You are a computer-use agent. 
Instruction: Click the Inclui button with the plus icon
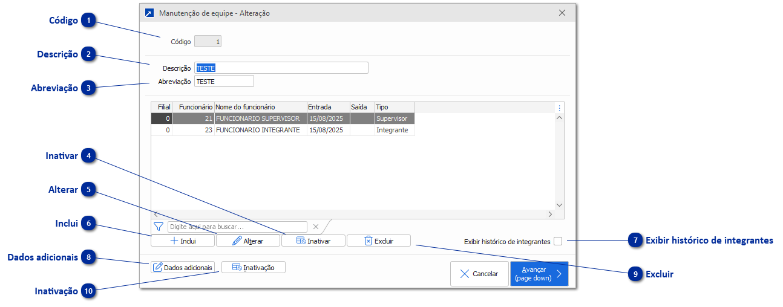183,241
